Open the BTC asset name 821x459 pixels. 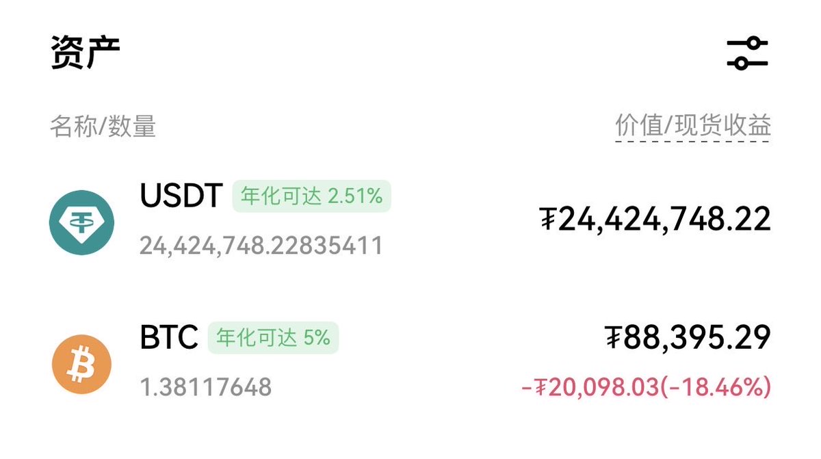pyautogui.click(x=169, y=337)
